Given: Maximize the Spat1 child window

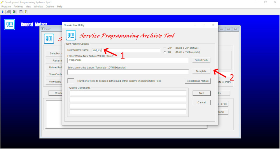Looking at the screenshot, I should click(x=228, y=29).
